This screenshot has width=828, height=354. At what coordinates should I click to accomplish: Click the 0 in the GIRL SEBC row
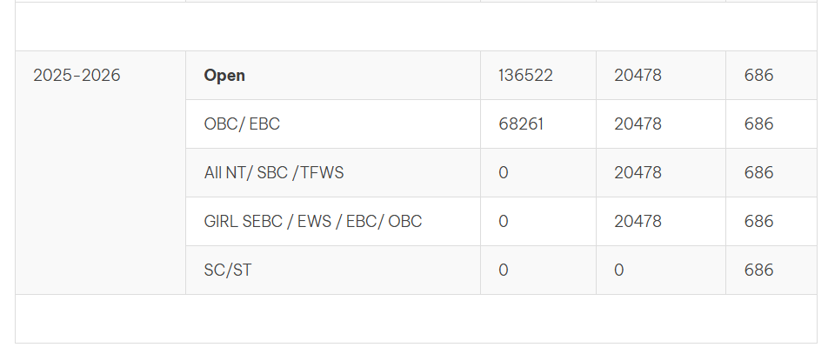pos(504,222)
